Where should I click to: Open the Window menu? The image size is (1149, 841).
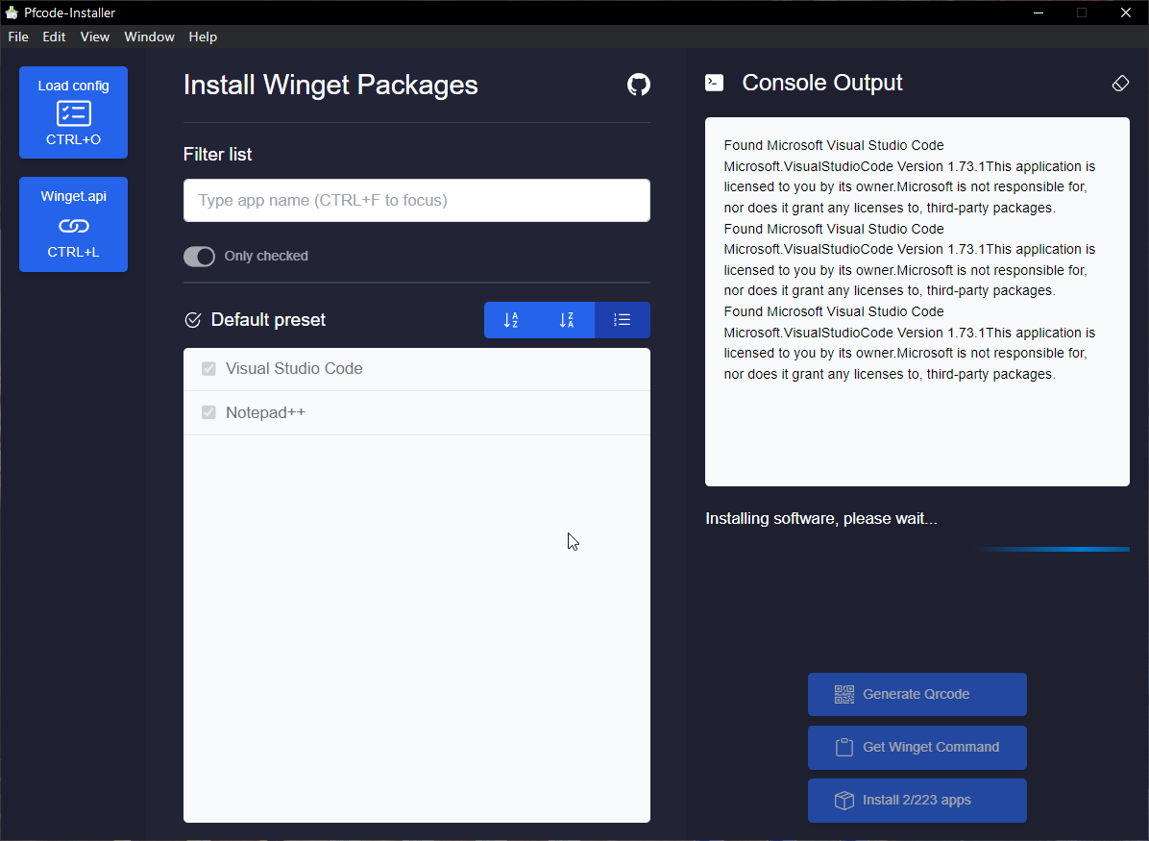149,37
